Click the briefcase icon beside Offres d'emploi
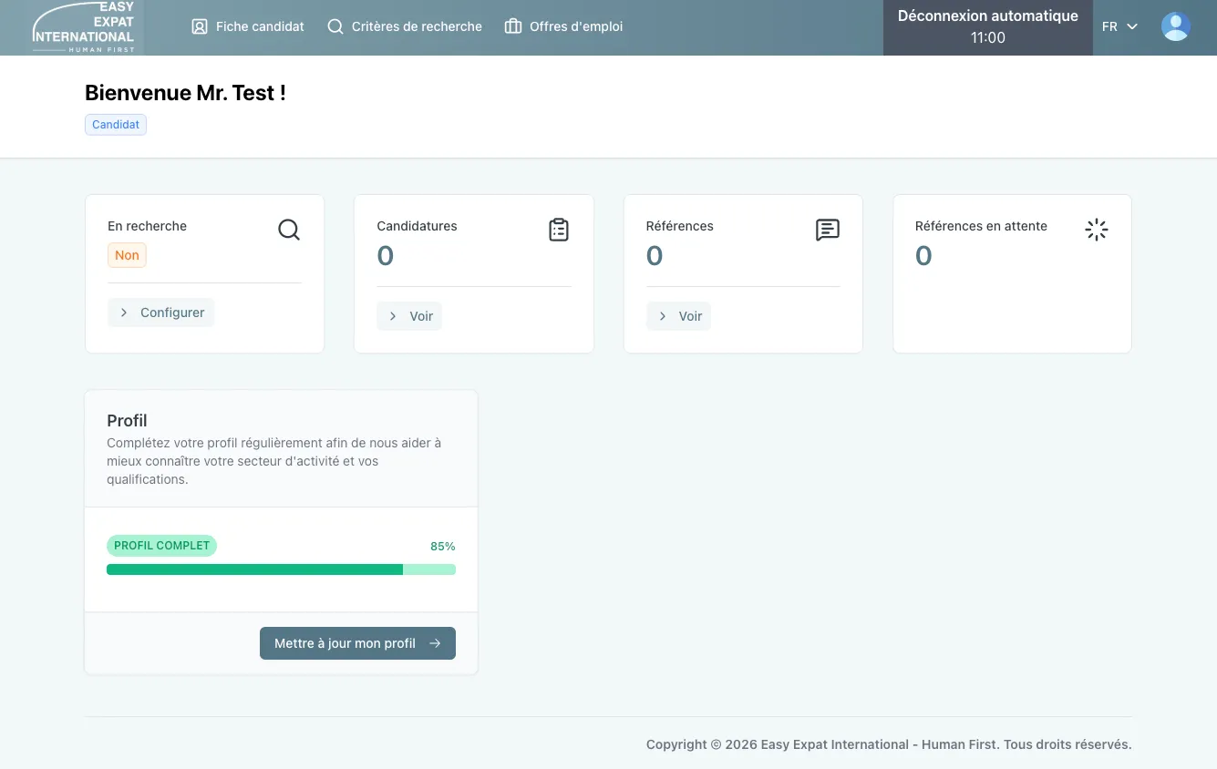The height and width of the screenshot is (769, 1217). pyautogui.click(x=513, y=26)
